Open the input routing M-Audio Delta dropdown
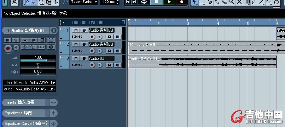The width and height of the screenshot is (285, 127). coord(29,83)
